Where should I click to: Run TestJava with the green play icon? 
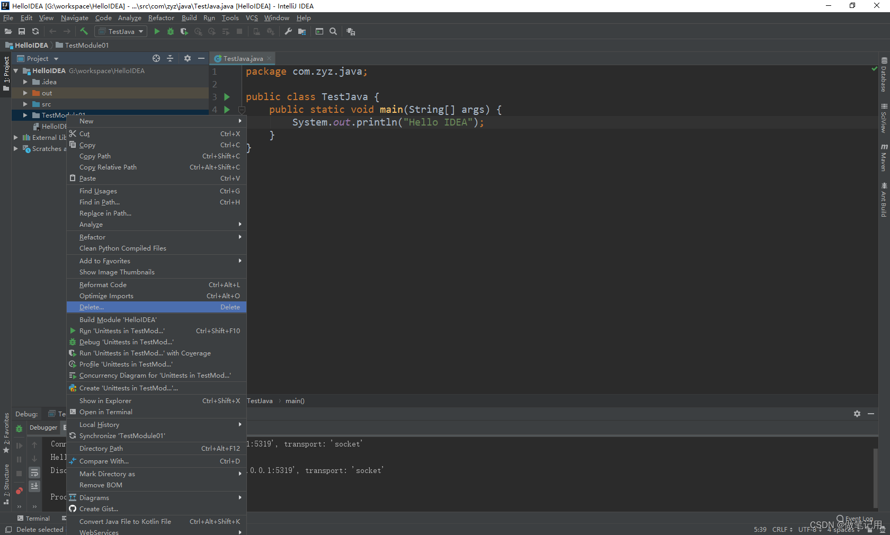coord(157,32)
